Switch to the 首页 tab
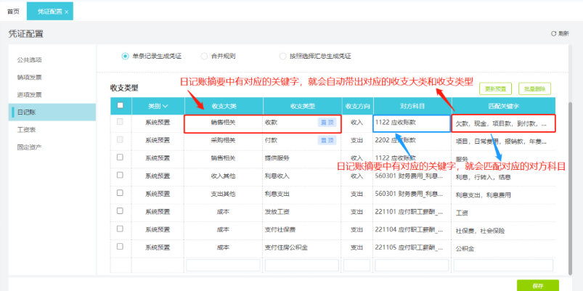This screenshot has width=583, height=291. pyautogui.click(x=13, y=12)
